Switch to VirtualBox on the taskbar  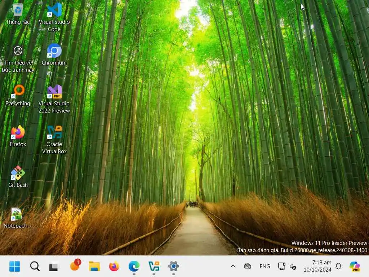pos(154,267)
